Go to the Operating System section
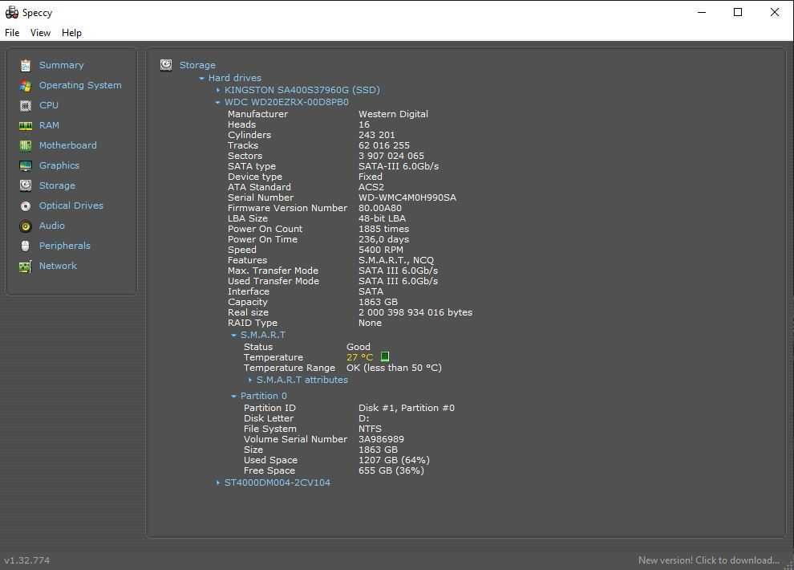The width and height of the screenshot is (794, 570). tap(80, 85)
